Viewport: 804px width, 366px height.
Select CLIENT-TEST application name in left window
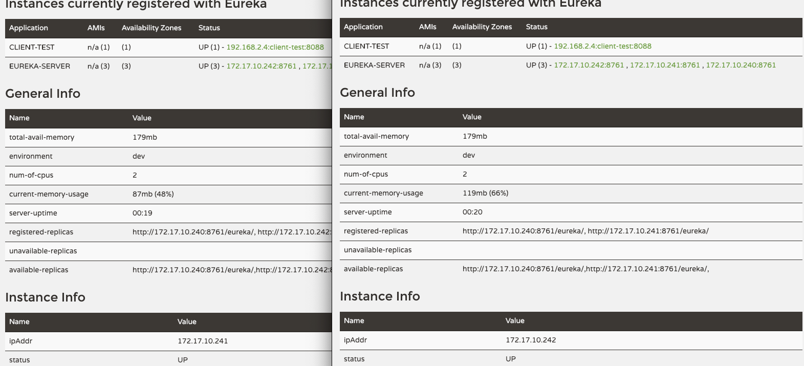pyautogui.click(x=32, y=47)
